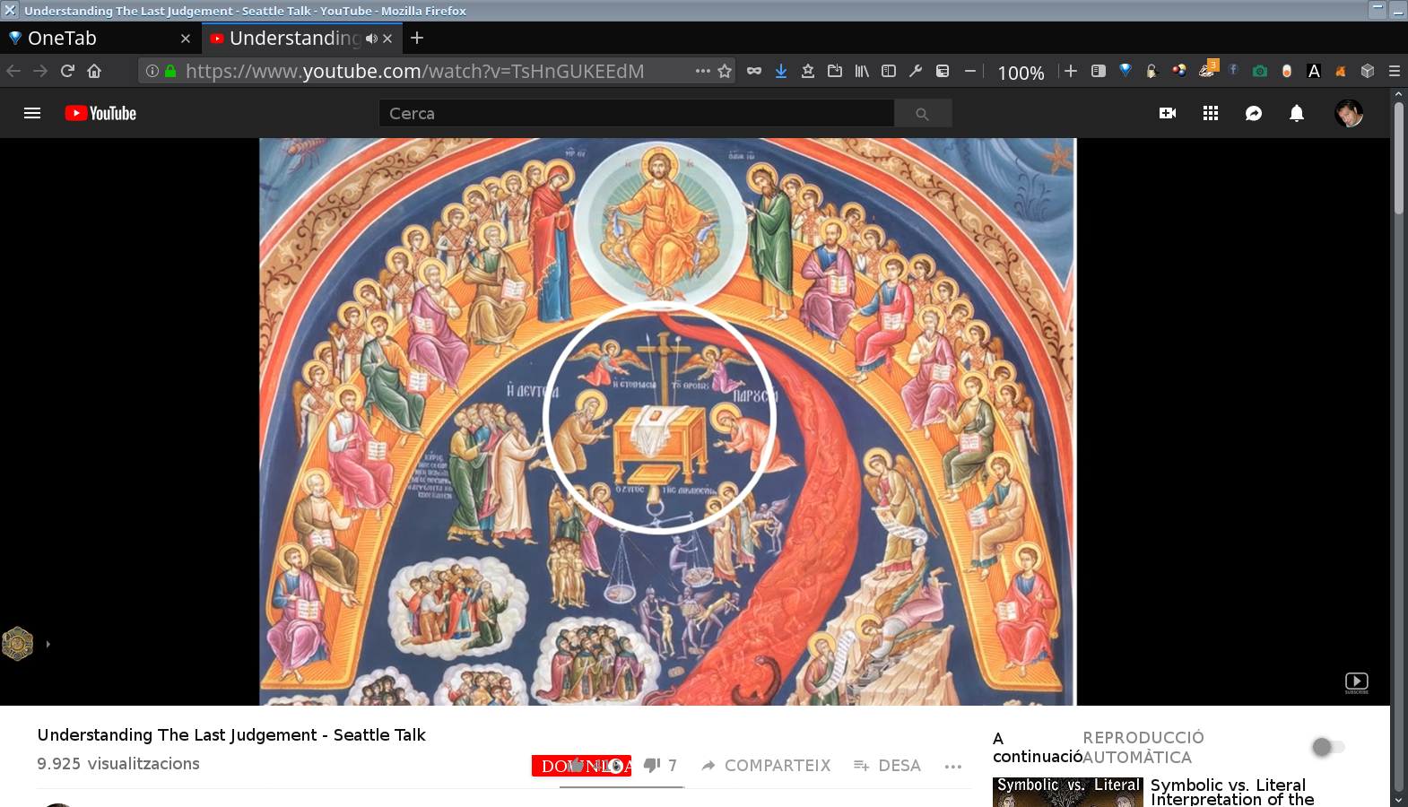Viewport: 1408px width, 807px height.
Task: Open the Library bookshelf icon
Action: pyautogui.click(x=862, y=71)
